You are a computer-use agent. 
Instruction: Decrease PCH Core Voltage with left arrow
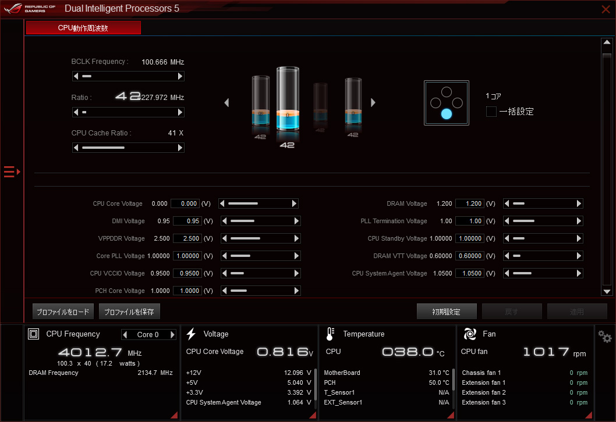point(224,291)
